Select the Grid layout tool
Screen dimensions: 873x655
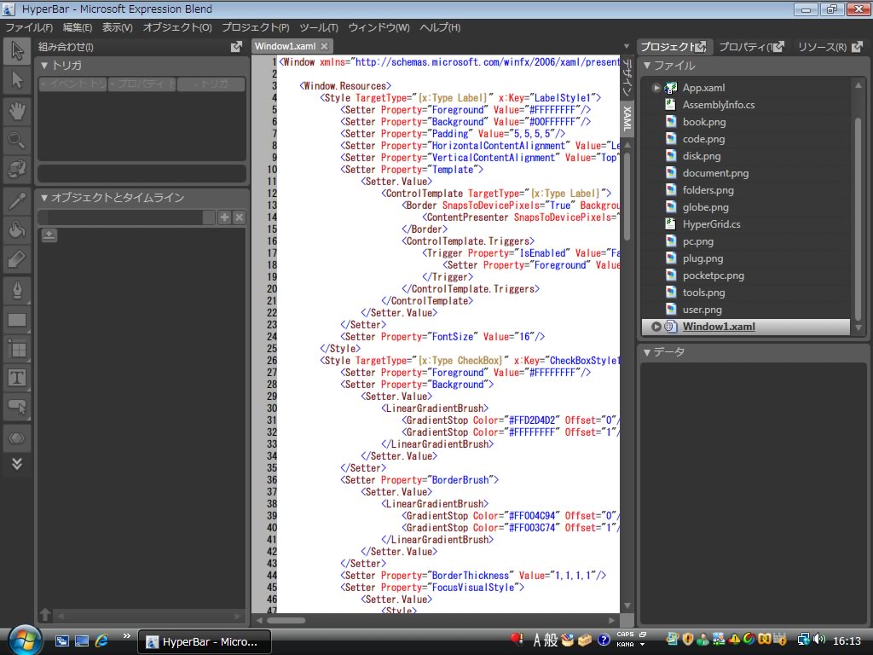point(17,349)
